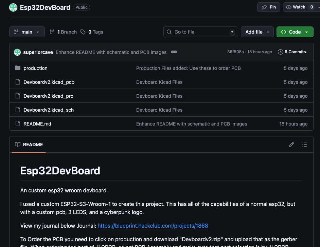Expand the full commit message with the ellipsis
Screen dimensions: 320x247
point(174,52)
